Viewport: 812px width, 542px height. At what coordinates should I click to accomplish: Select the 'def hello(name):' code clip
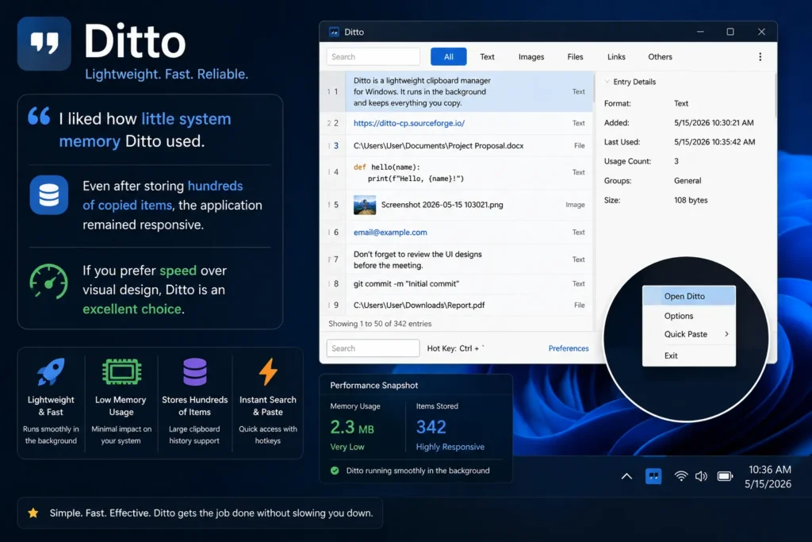coord(457,172)
